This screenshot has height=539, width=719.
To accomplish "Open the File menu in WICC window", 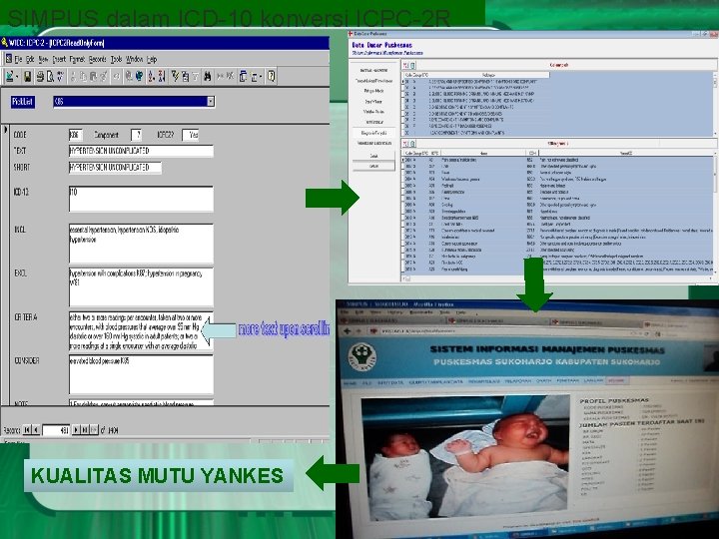I will [18, 59].
